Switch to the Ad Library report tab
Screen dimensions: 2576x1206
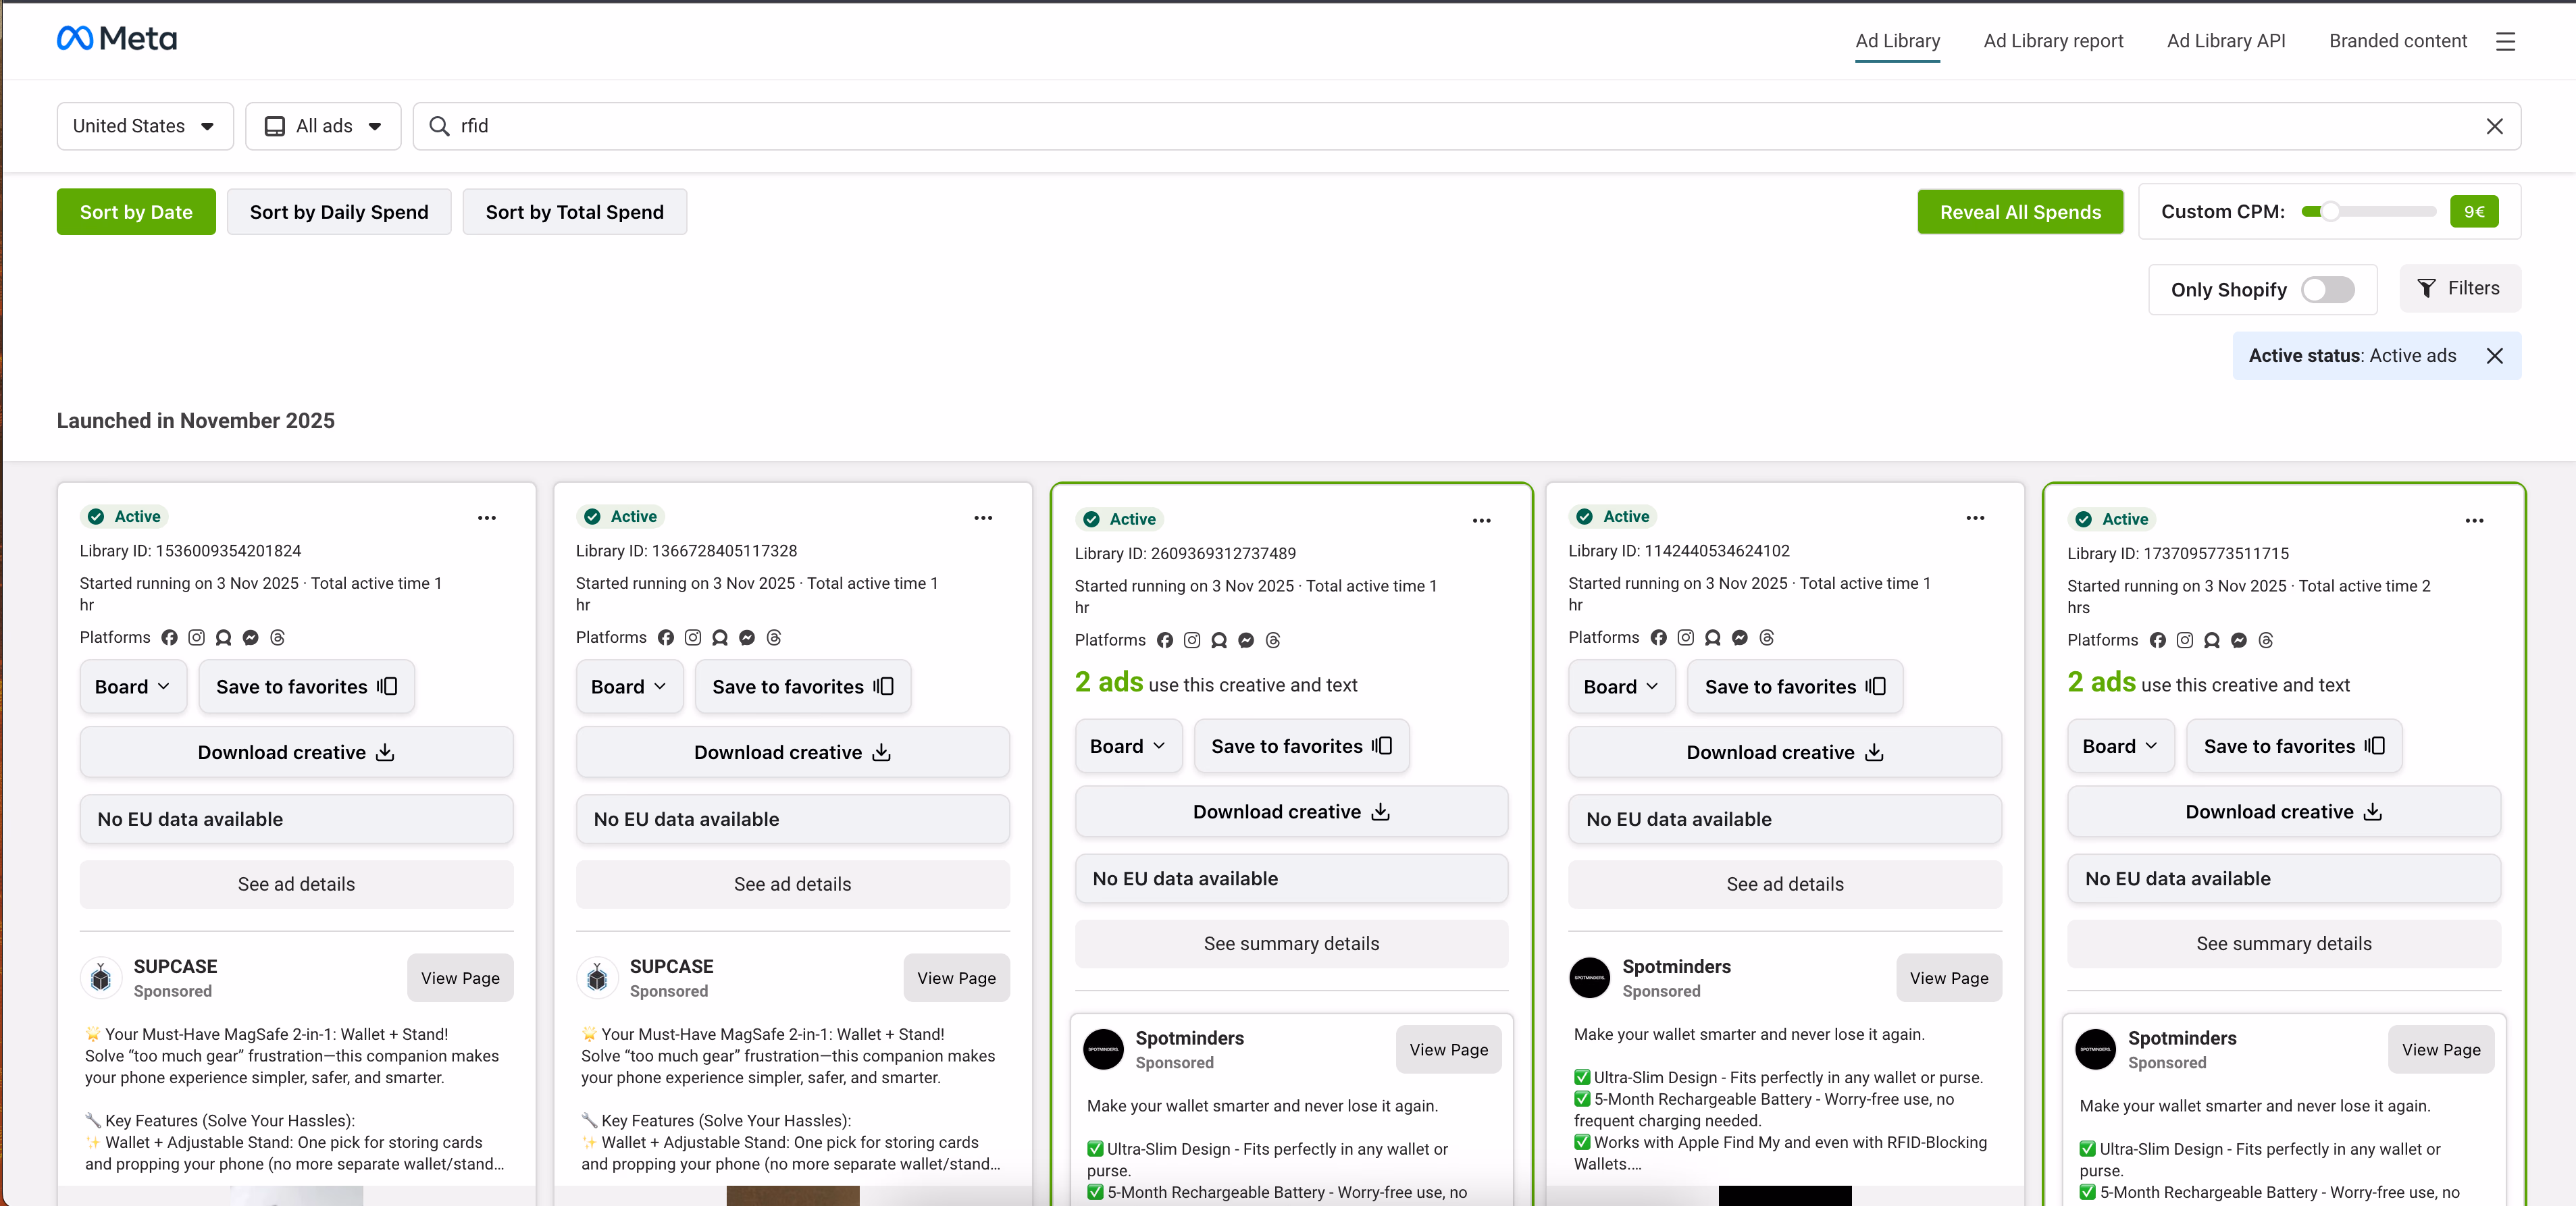(2053, 41)
